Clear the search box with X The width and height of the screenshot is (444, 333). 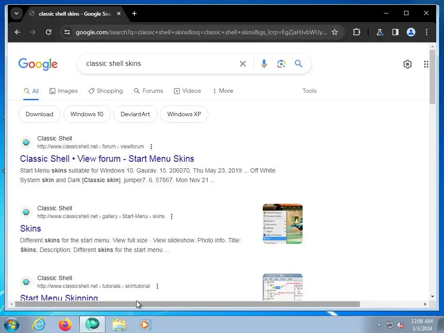pyautogui.click(x=243, y=64)
